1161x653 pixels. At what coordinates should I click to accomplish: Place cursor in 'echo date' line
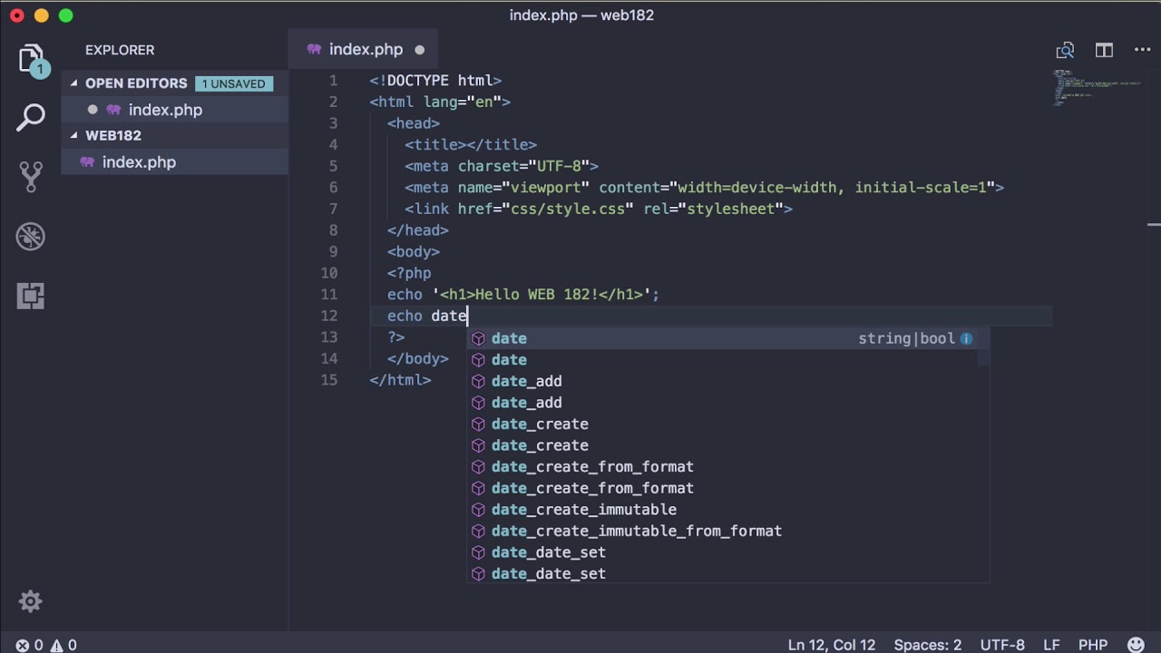tap(427, 316)
